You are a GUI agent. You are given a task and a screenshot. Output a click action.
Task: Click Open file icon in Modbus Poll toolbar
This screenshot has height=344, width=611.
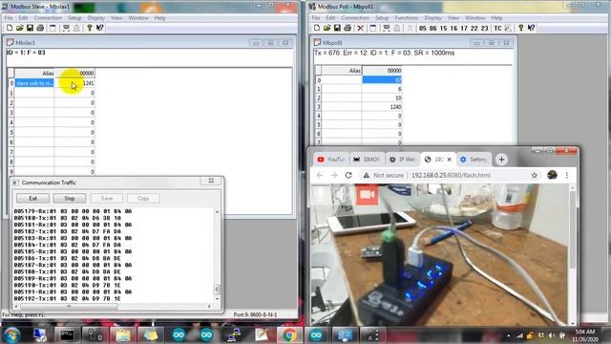(x=327, y=28)
